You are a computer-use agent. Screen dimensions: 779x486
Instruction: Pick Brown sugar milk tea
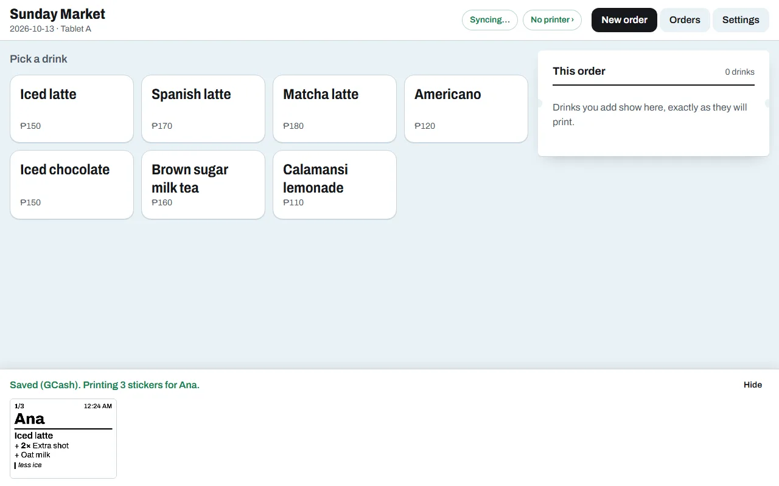coord(203,185)
